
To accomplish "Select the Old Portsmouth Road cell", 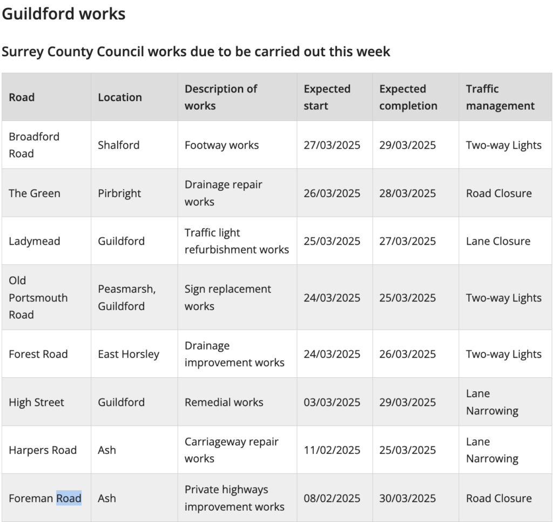I will [x=46, y=298].
